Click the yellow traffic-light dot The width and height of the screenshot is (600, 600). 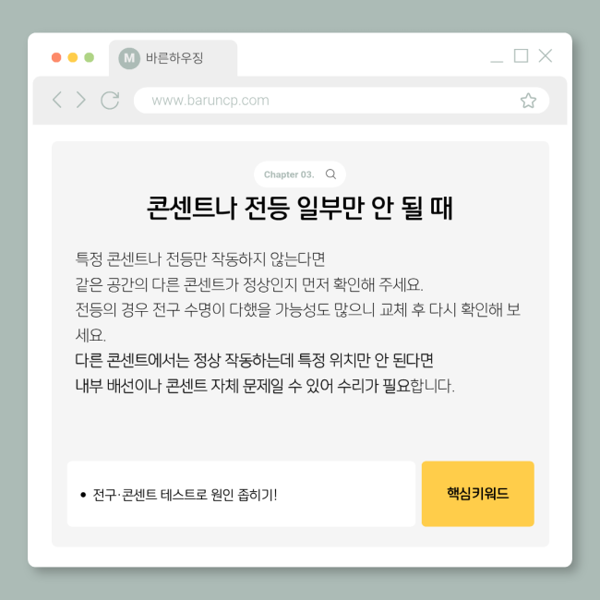(x=73, y=57)
